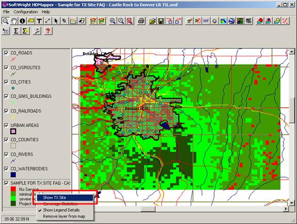
Task: Click the 39 06 32.09 N status readout
Action: tap(16, 219)
